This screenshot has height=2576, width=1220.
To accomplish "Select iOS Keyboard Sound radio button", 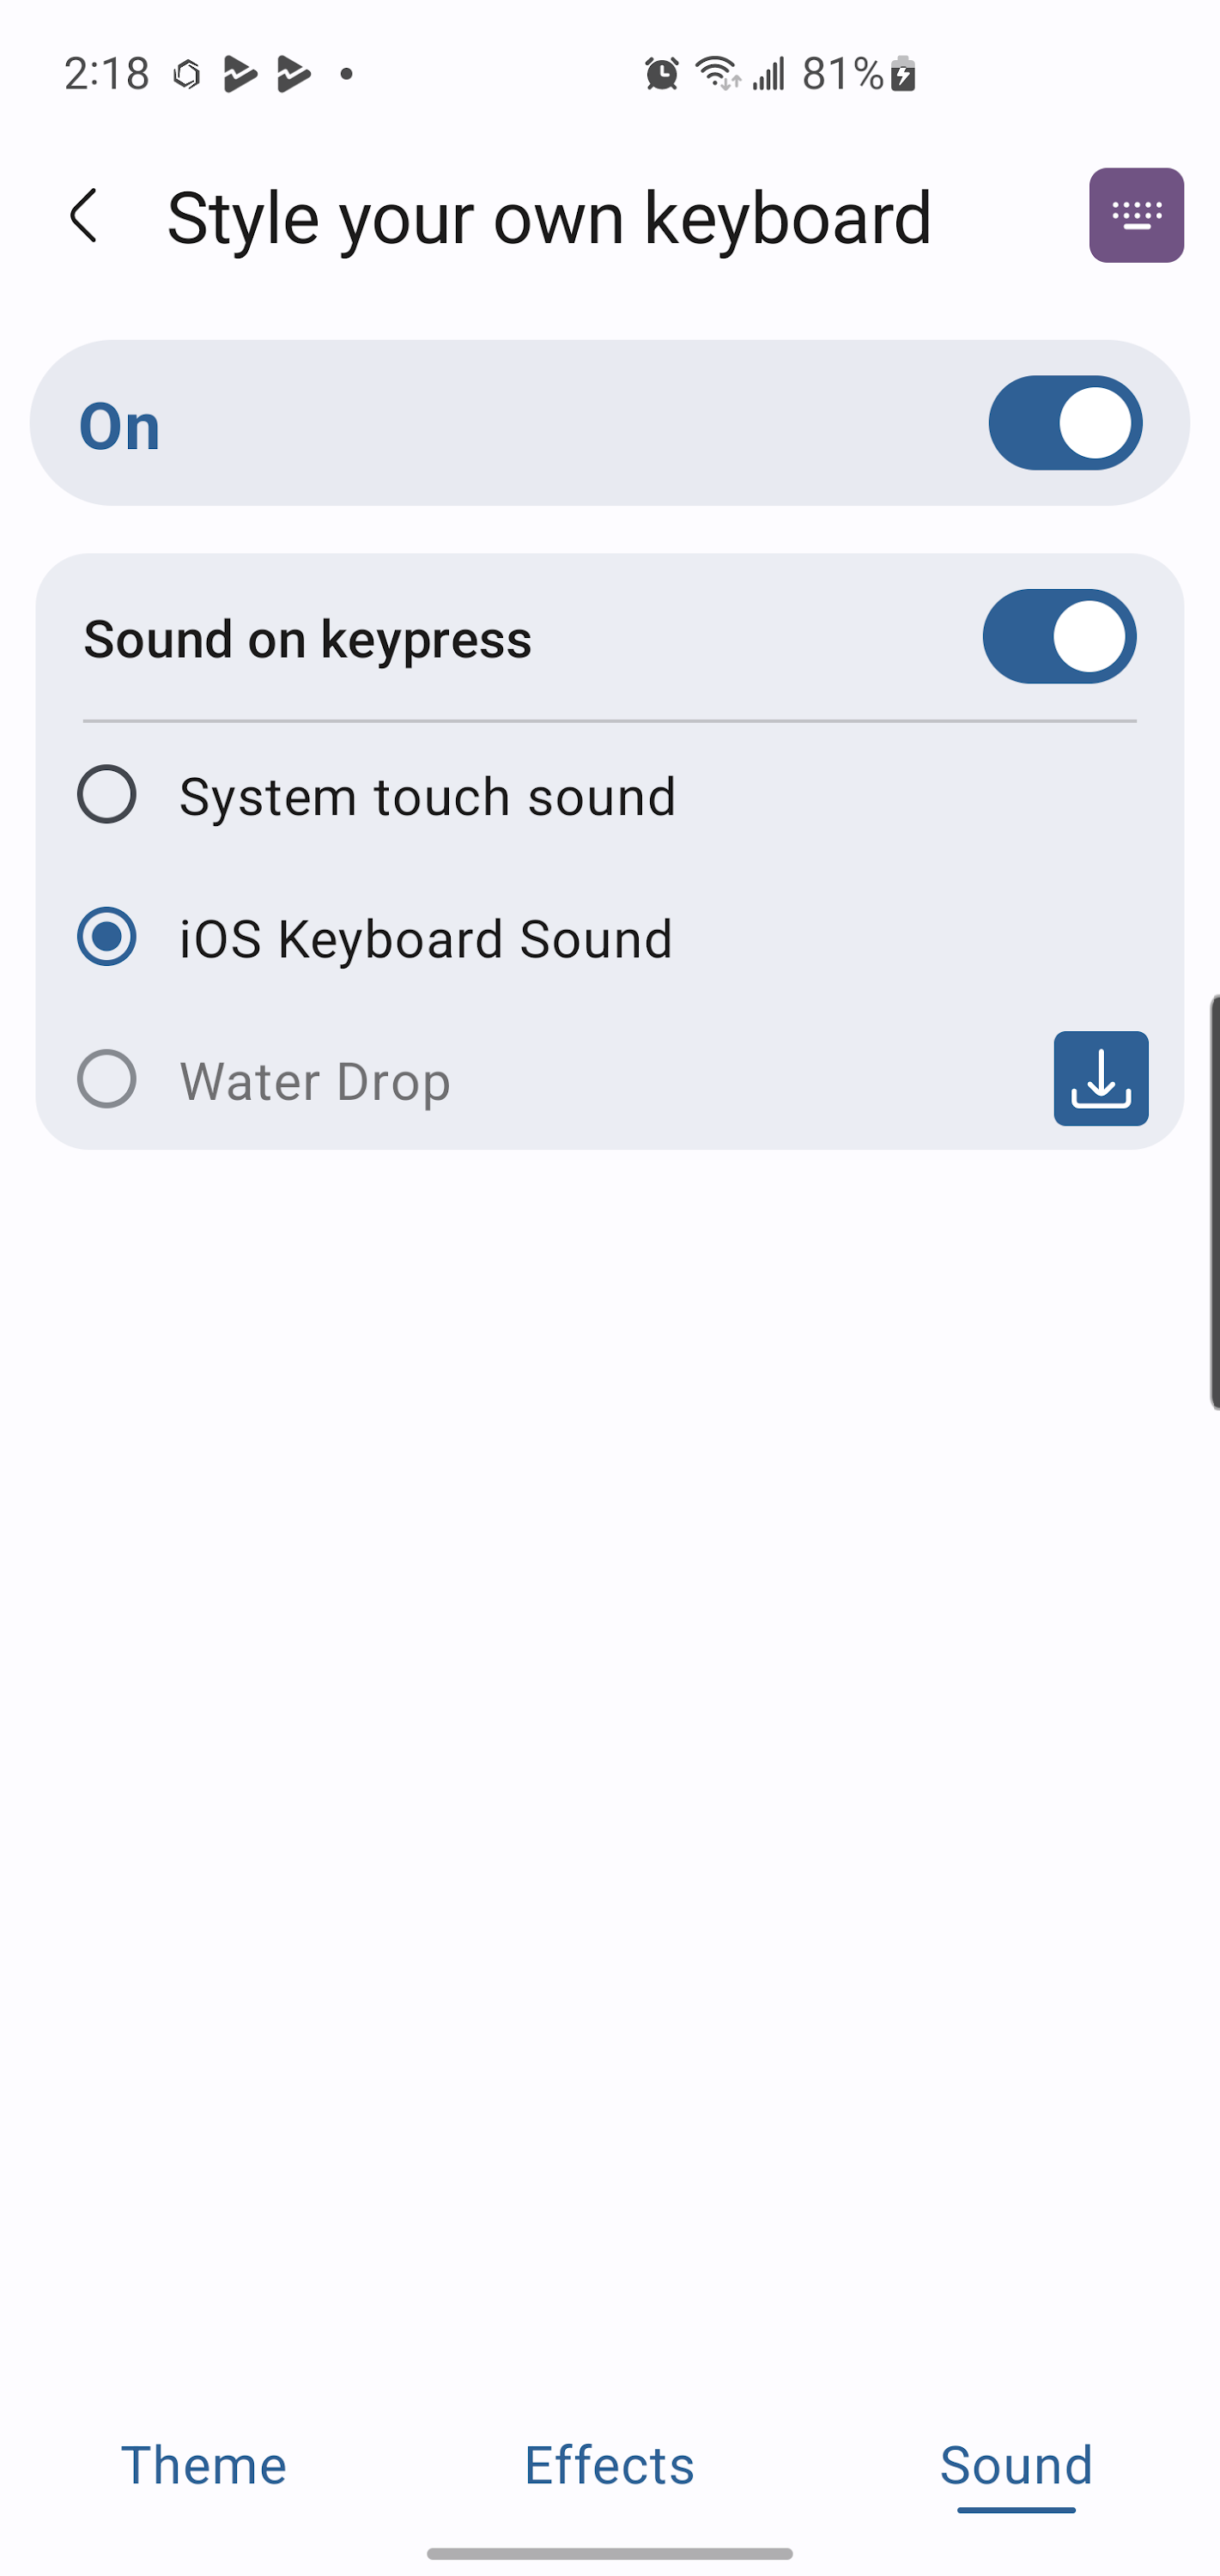I will [107, 937].
